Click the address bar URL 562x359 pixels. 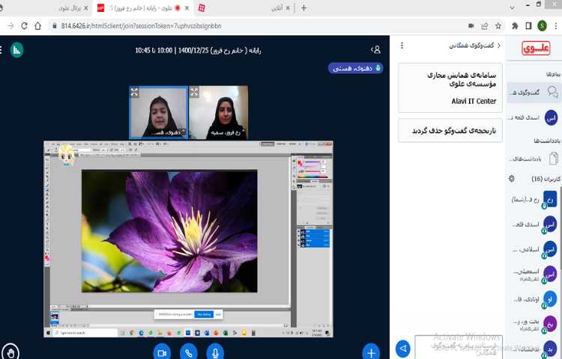pos(141,26)
